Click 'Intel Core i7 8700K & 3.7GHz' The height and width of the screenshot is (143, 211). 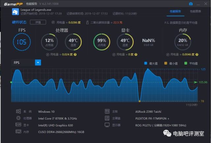click(x=58, y=119)
